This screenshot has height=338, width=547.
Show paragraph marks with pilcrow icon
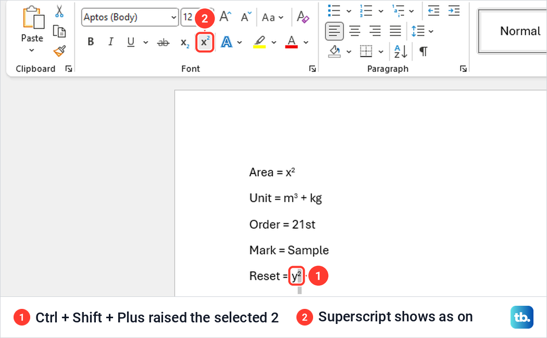pyautogui.click(x=424, y=51)
